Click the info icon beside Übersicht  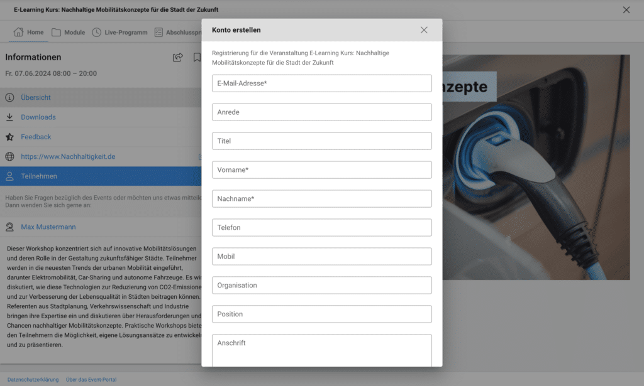[9, 98]
